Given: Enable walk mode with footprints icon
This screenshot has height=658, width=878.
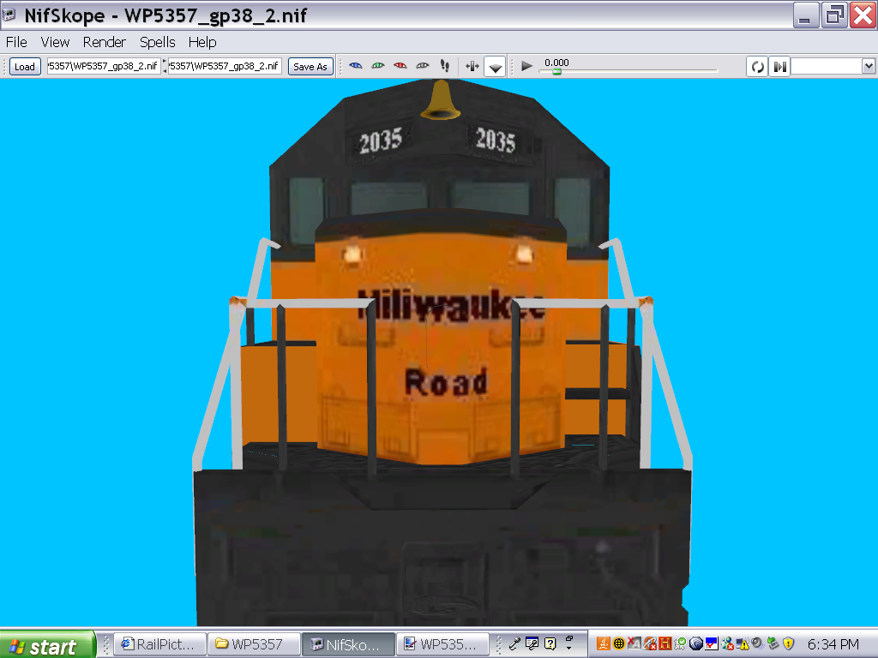Looking at the screenshot, I should click(x=445, y=66).
